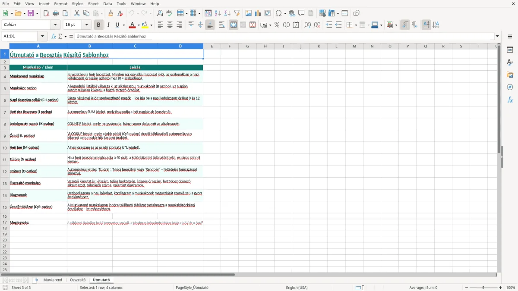Open the sidebar Styles deck icon

point(510,63)
